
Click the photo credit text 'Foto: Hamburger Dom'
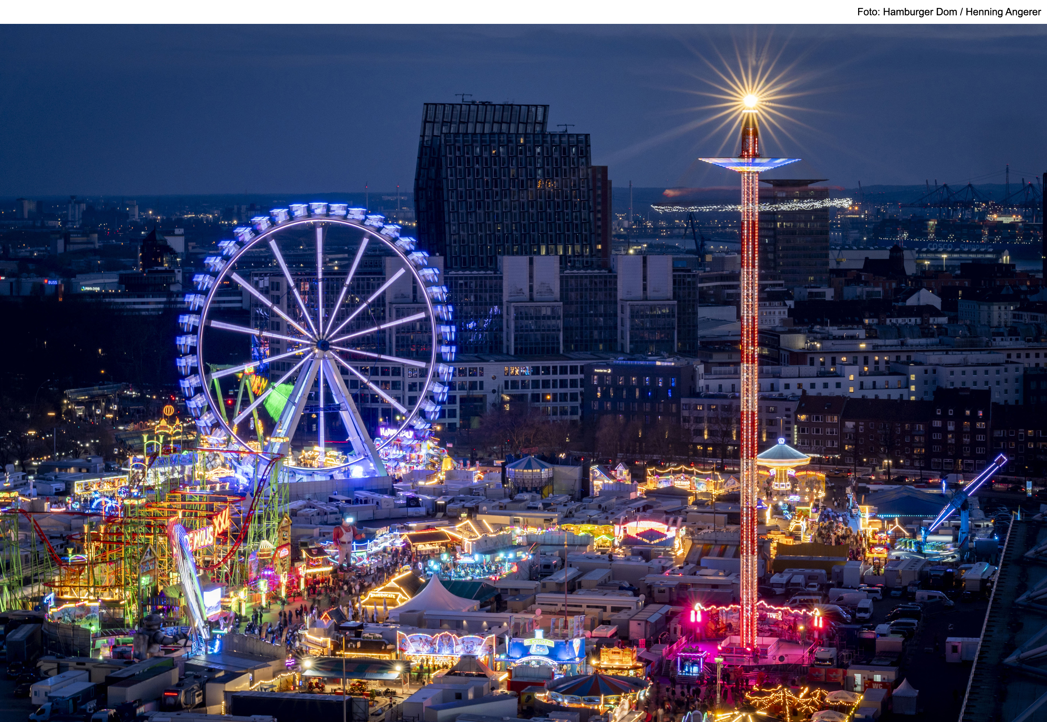tap(906, 12)
